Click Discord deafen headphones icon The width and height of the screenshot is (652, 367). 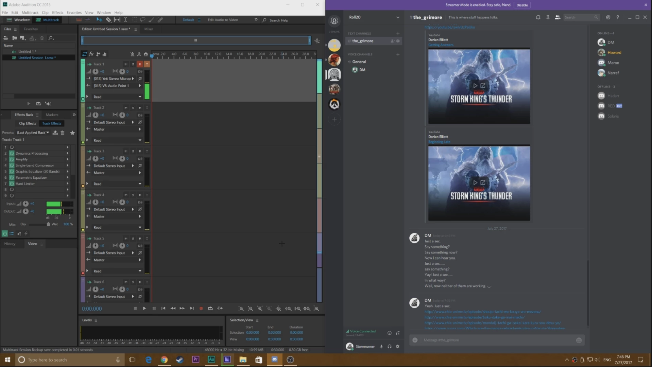[390, 347]
